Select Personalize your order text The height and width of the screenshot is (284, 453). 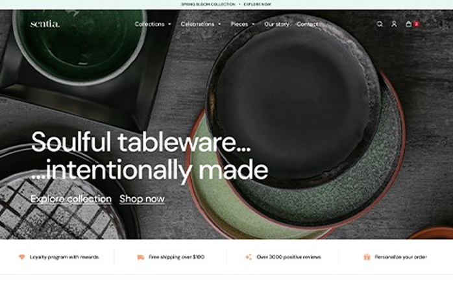tap(400, 257)
